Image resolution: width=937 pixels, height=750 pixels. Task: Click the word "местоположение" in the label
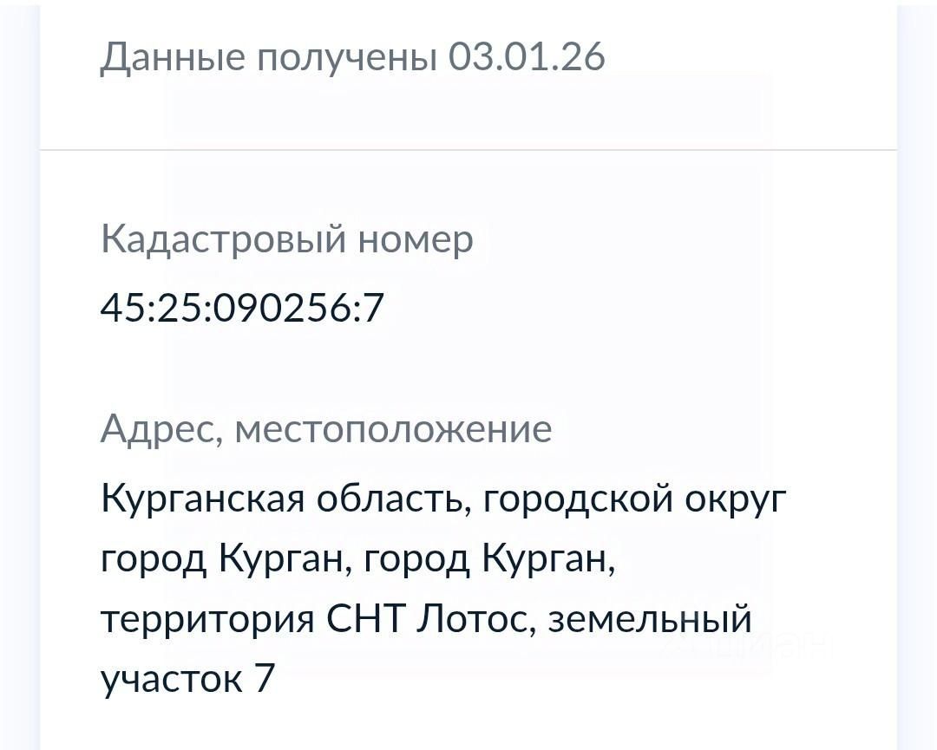(394, 429)
